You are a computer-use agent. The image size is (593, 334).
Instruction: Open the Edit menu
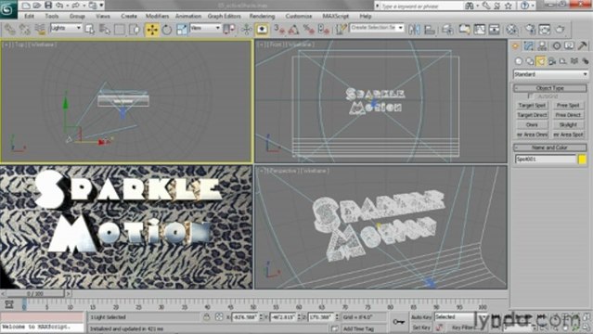[29, 17]
